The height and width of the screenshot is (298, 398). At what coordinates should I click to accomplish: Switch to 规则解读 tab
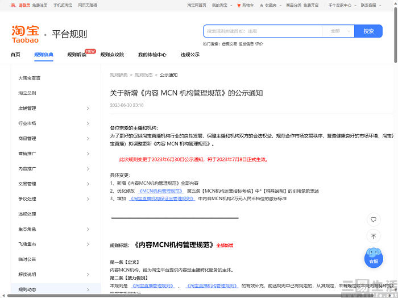pos(76,55)
